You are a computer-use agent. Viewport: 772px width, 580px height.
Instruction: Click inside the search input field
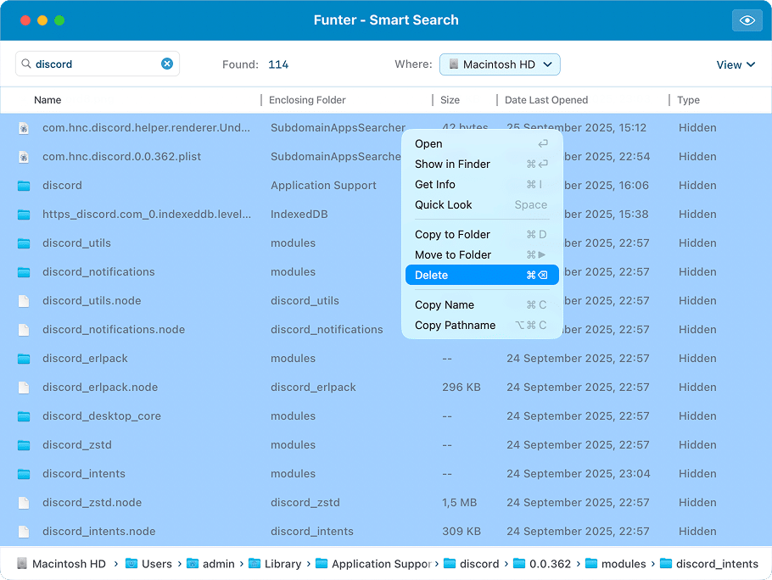click(93, 64)
